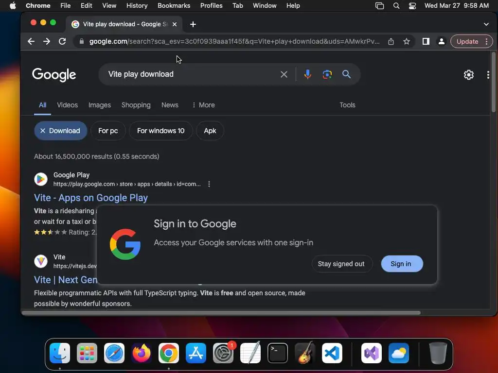This screenshot has width=498, height=373.
Task: Open Google quick settings gear icon
Action: (468, 75)
